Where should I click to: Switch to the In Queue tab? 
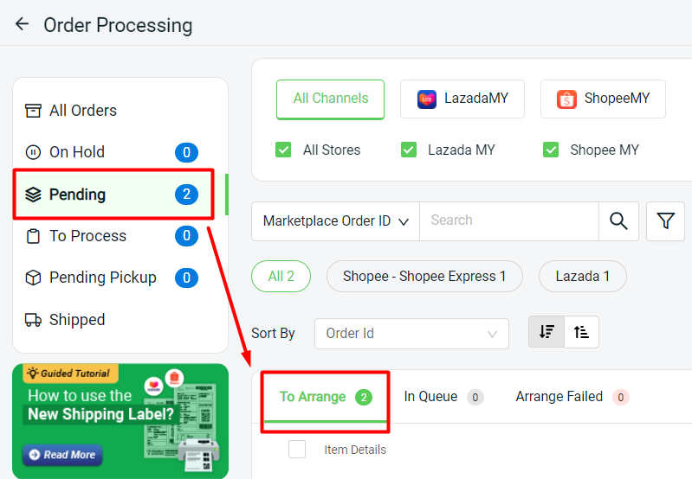click(x=443, y=397)
